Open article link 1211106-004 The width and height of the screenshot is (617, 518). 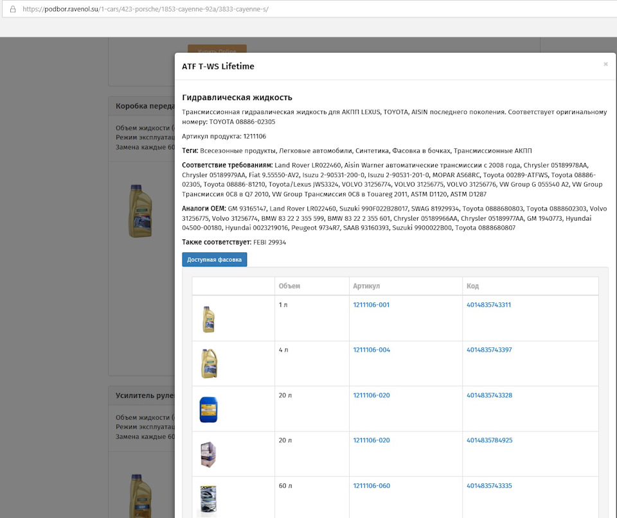coord(371,350)
